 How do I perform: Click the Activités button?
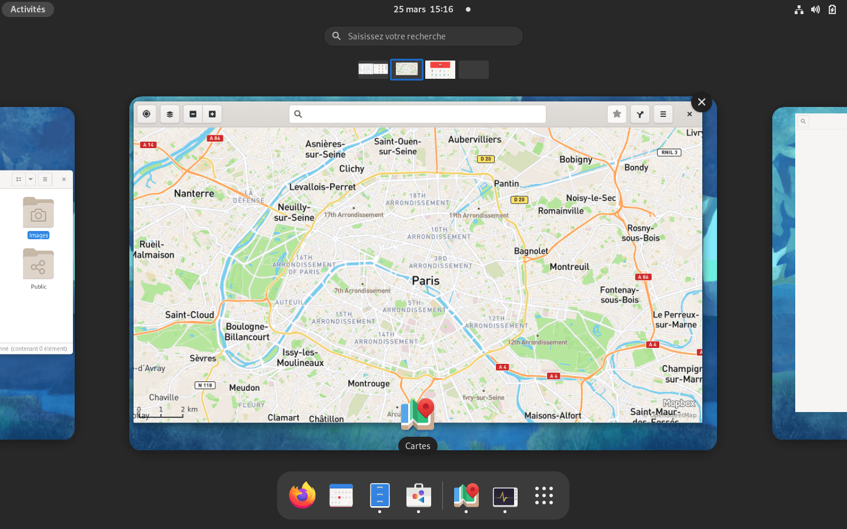(28, 9)
